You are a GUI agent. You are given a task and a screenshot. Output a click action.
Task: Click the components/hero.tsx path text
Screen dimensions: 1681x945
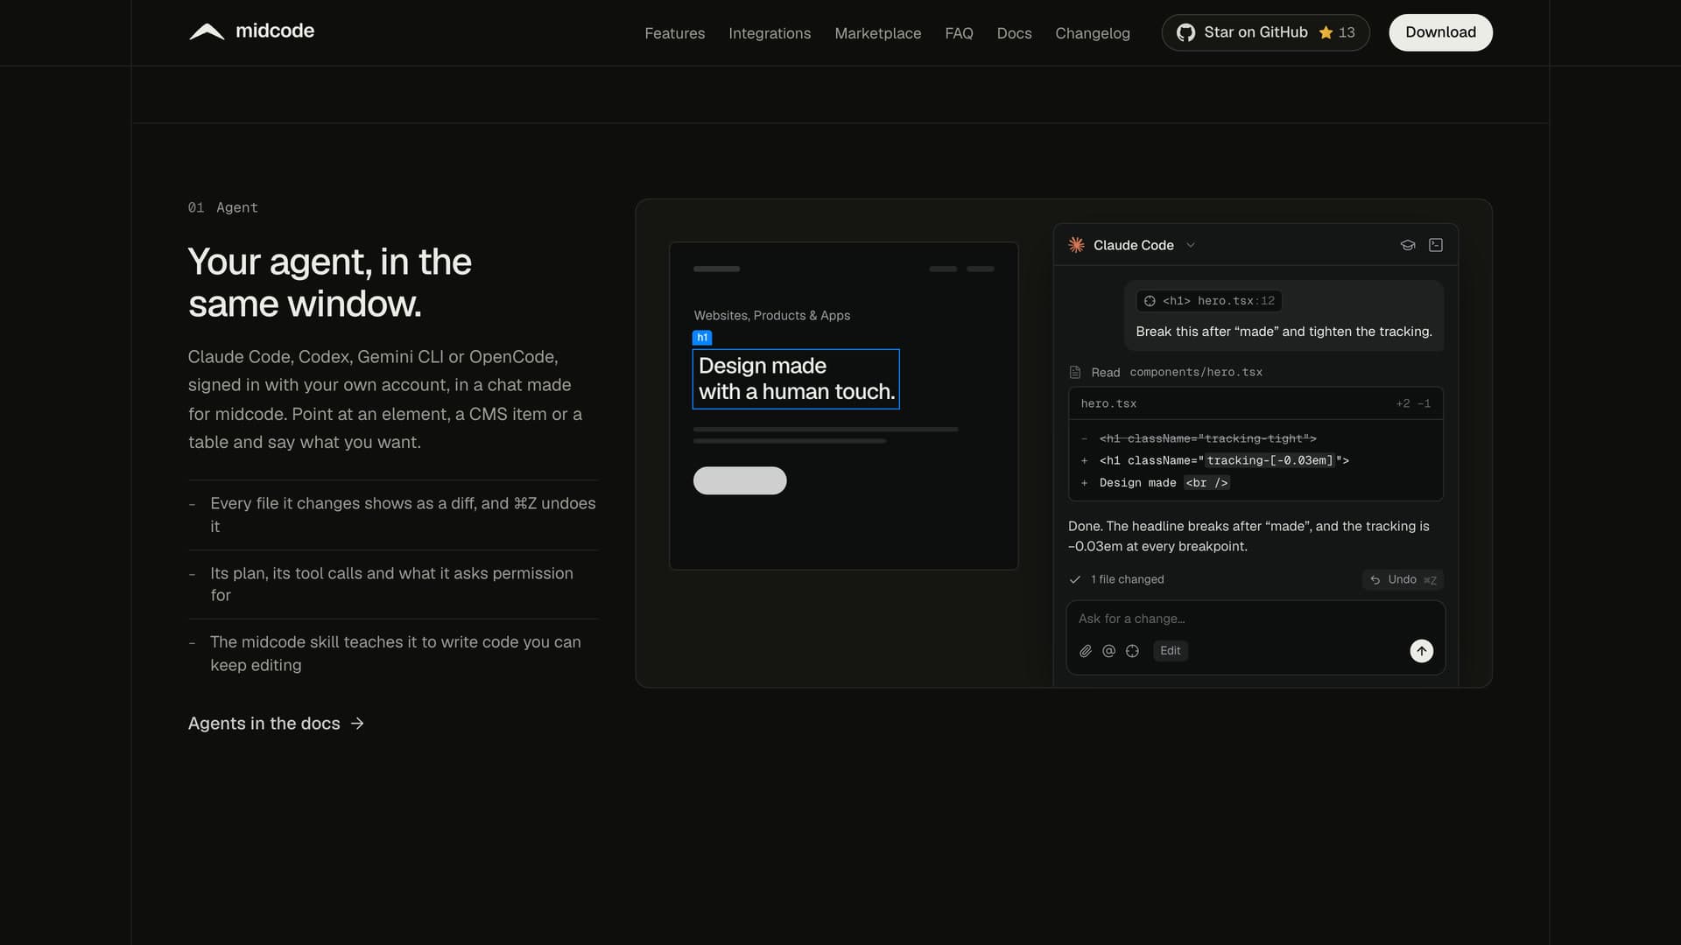[1196, 373]
